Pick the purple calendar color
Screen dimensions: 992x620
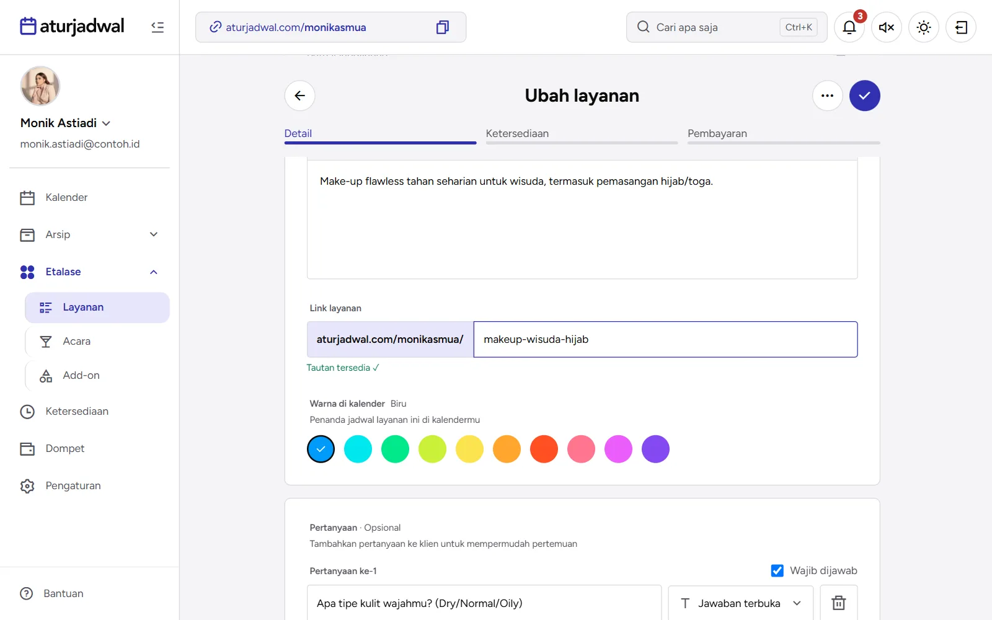pos(655,449)
